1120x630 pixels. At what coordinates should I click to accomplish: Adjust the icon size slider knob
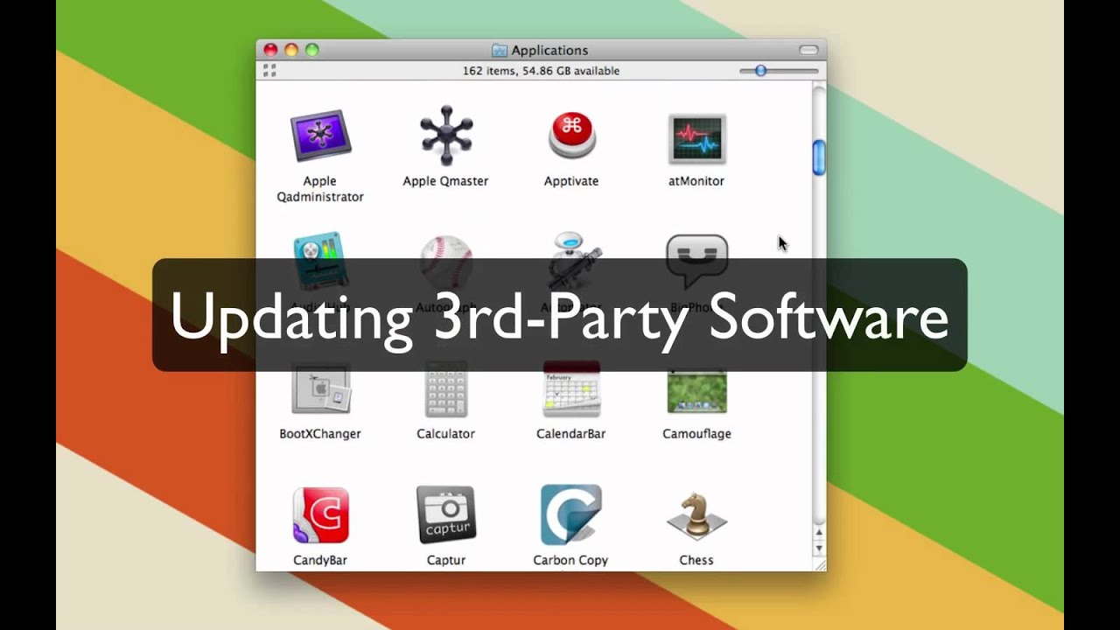[x=760, y=71]
